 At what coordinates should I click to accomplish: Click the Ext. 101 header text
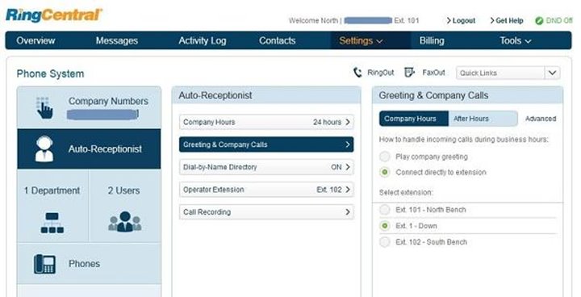[x=407, y=21]
